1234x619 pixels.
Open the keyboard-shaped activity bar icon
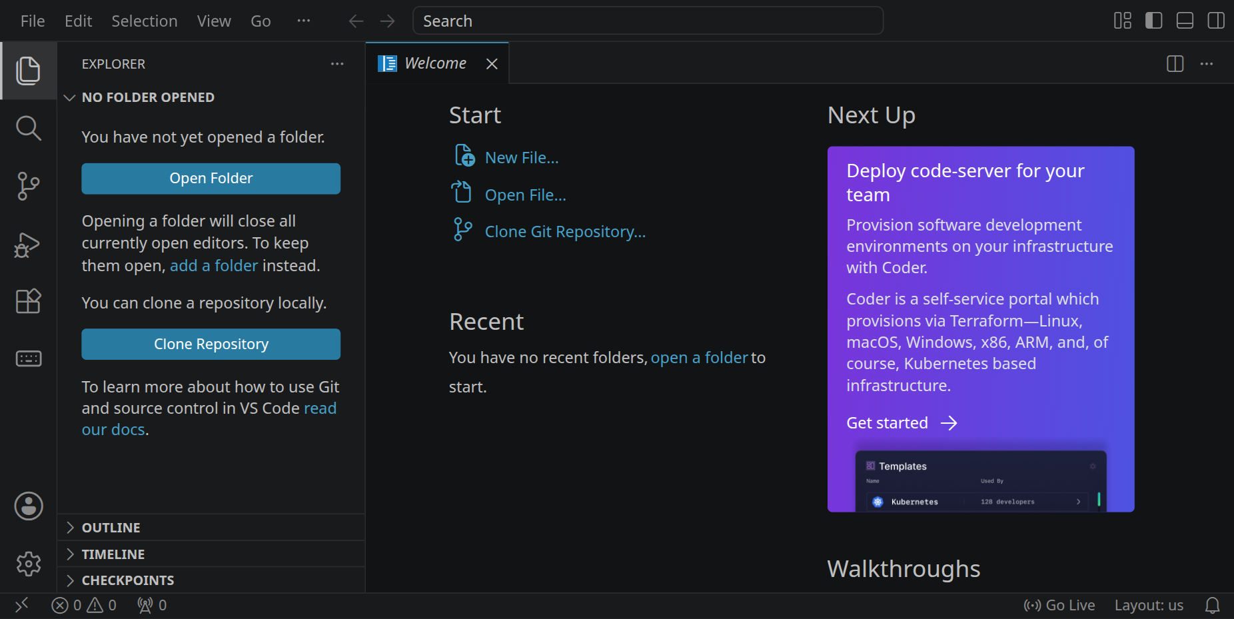(28, 358)
